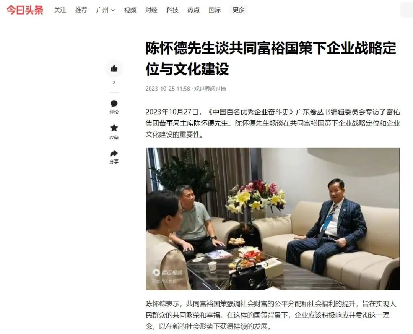
Task: Open the 热点 channel
Action: click(193, 10)
